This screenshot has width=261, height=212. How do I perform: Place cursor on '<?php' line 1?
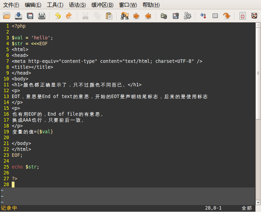click(19, 26)
